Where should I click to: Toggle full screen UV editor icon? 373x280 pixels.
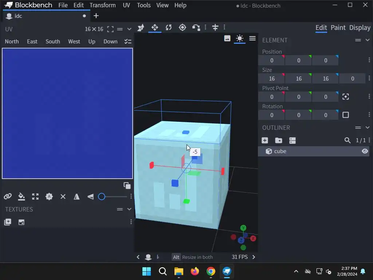point(110,29)
